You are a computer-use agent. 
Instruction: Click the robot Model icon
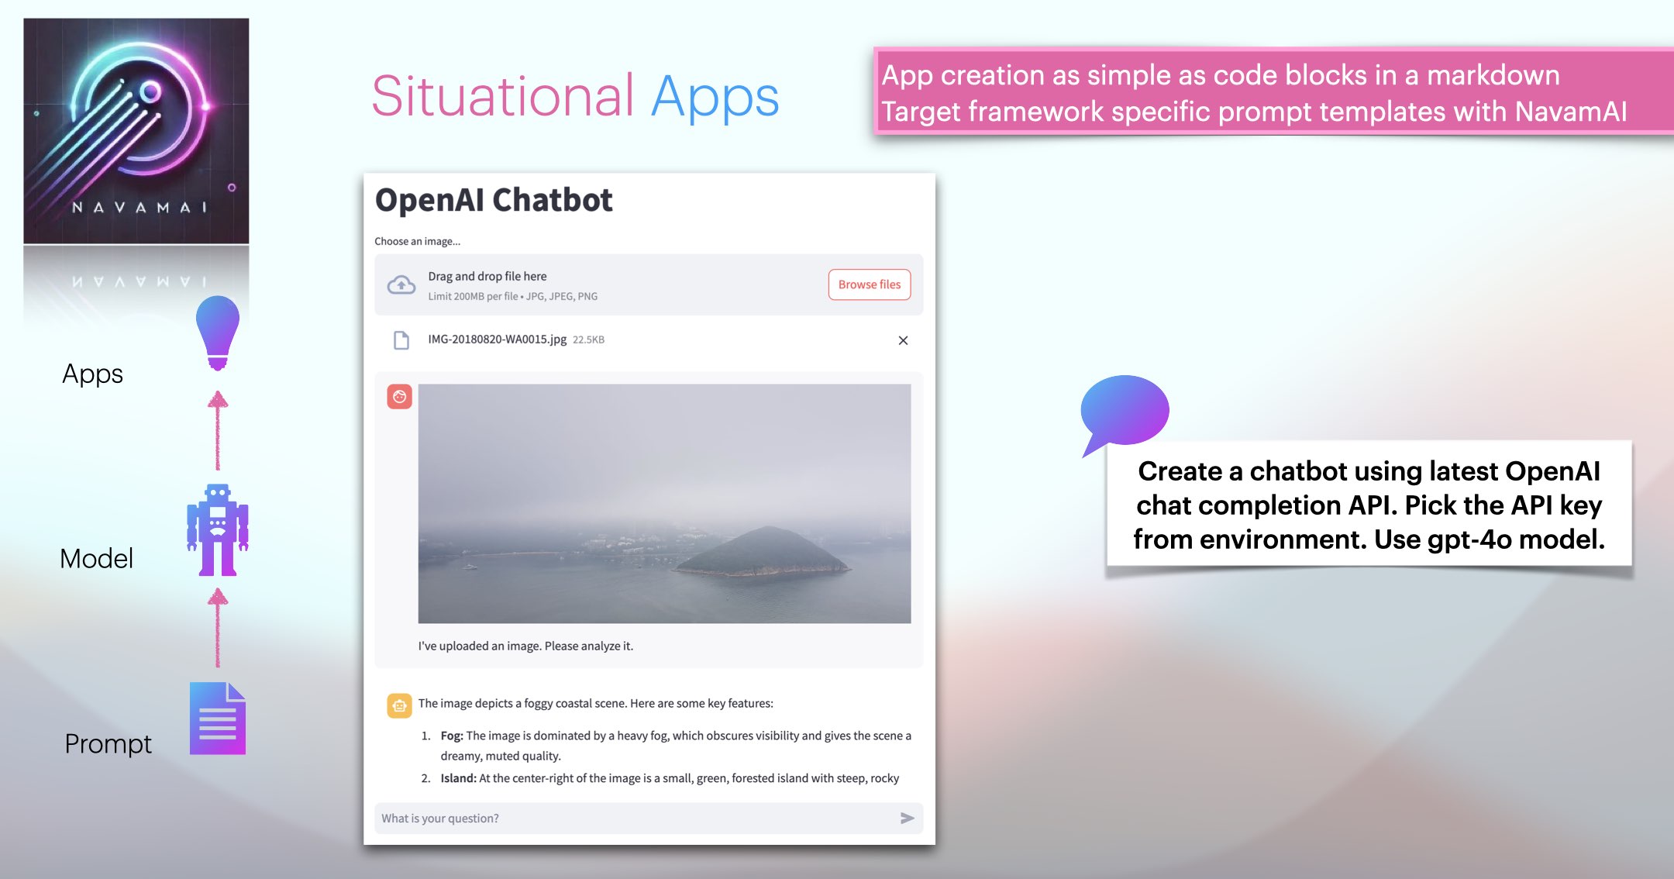coord(218,530)
